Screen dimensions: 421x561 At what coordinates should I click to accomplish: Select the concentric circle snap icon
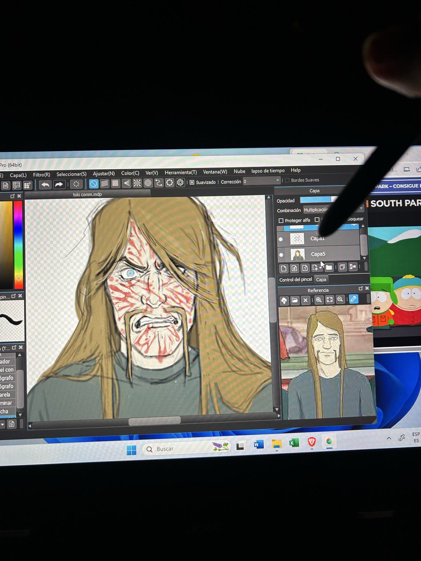tap(148, 183)
